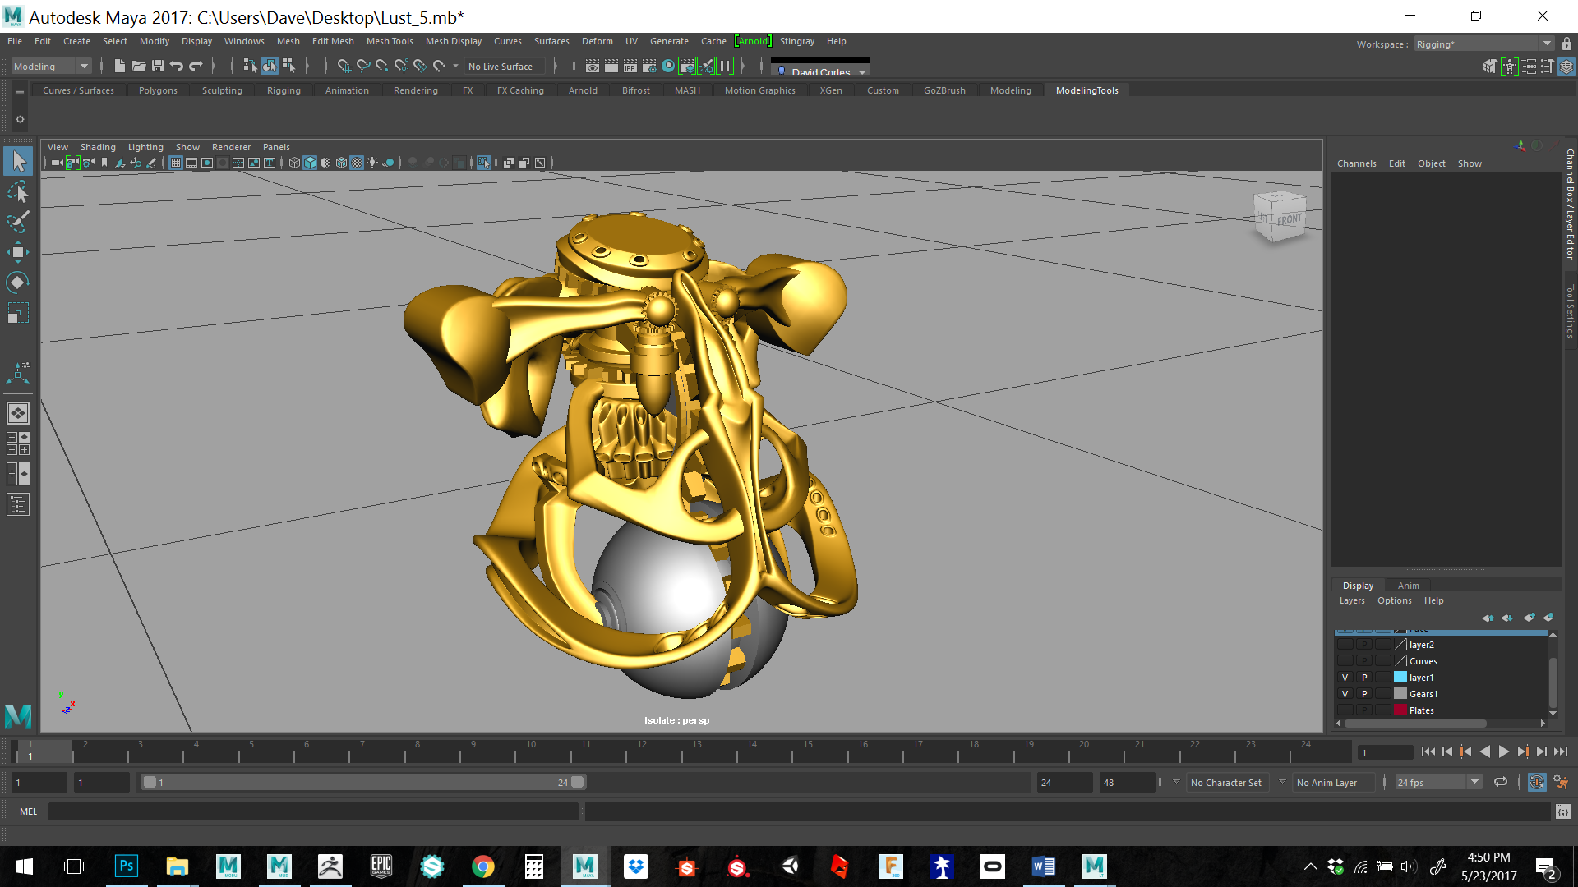1578x887 pixels.
Task: Choose the Move tool
Action: tap(18, 252)
